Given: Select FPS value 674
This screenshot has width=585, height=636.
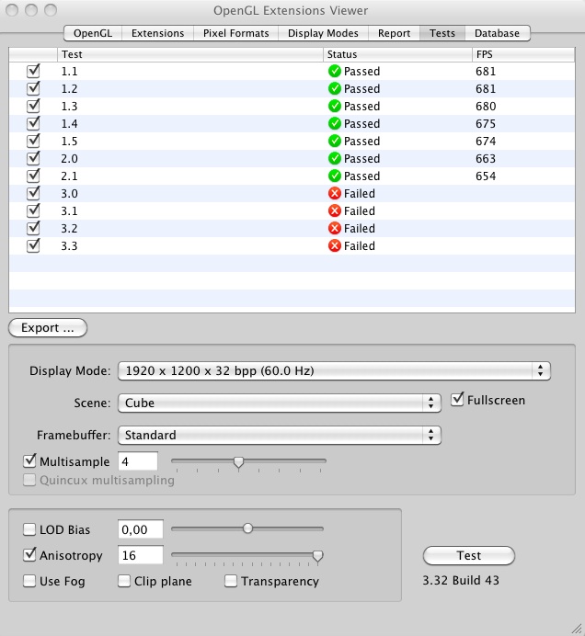Looking at the screenshot, I should click(x=486, y=142).
